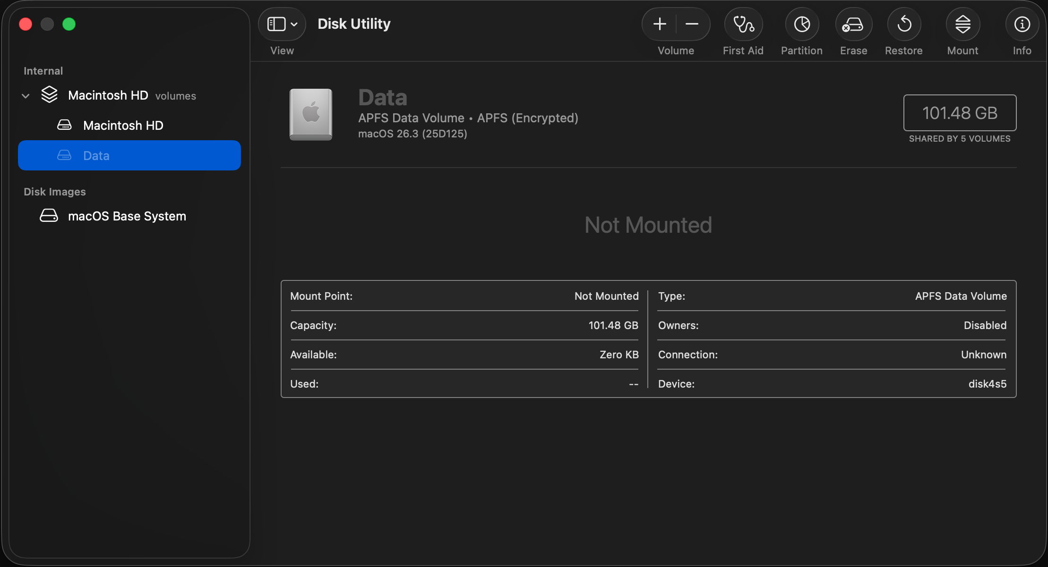
Task: Open the Partition pie icon
Action: tap(802, 24)
